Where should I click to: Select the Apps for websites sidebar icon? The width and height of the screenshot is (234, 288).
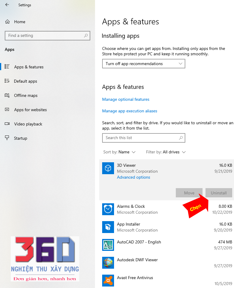7,109
